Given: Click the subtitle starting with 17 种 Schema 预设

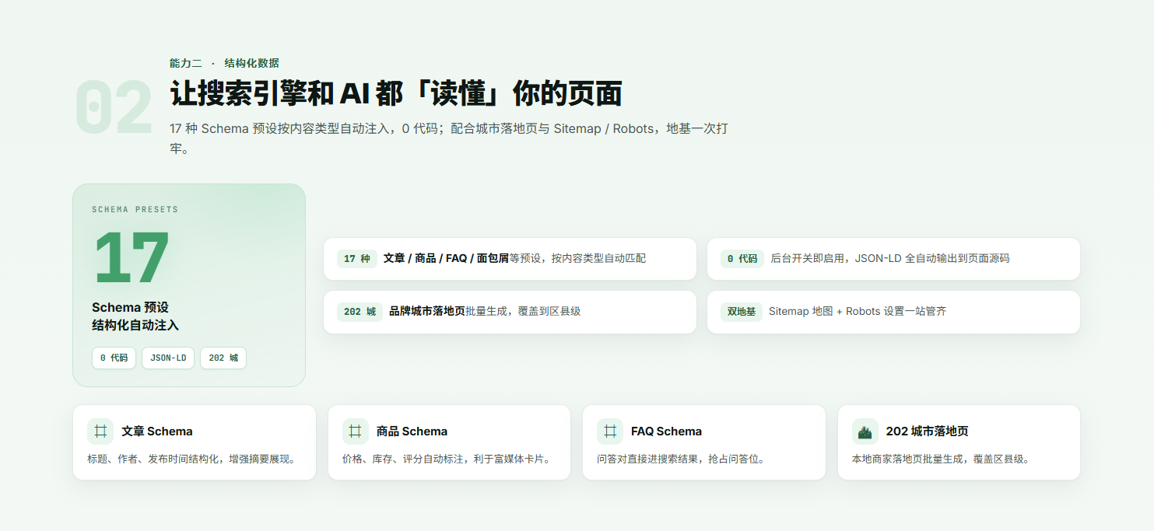Looking at the screenshot, I should click(449, 138).
